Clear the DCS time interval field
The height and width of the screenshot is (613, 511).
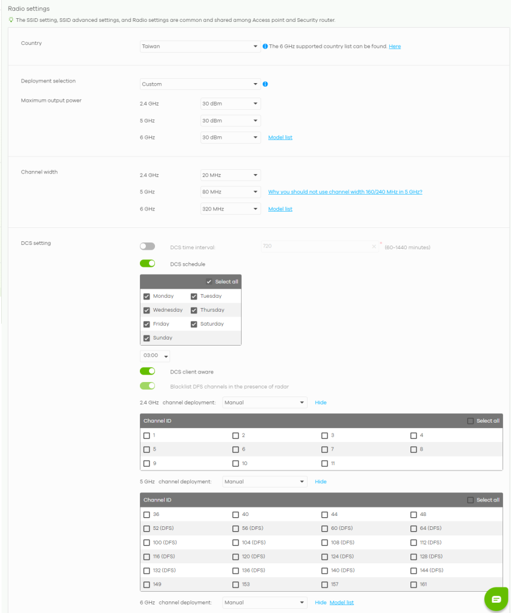[x=374, y=247]
